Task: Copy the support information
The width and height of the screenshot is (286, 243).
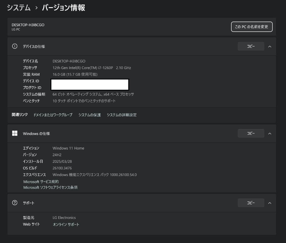Action: pyautogui.click(x=251, y=203)
